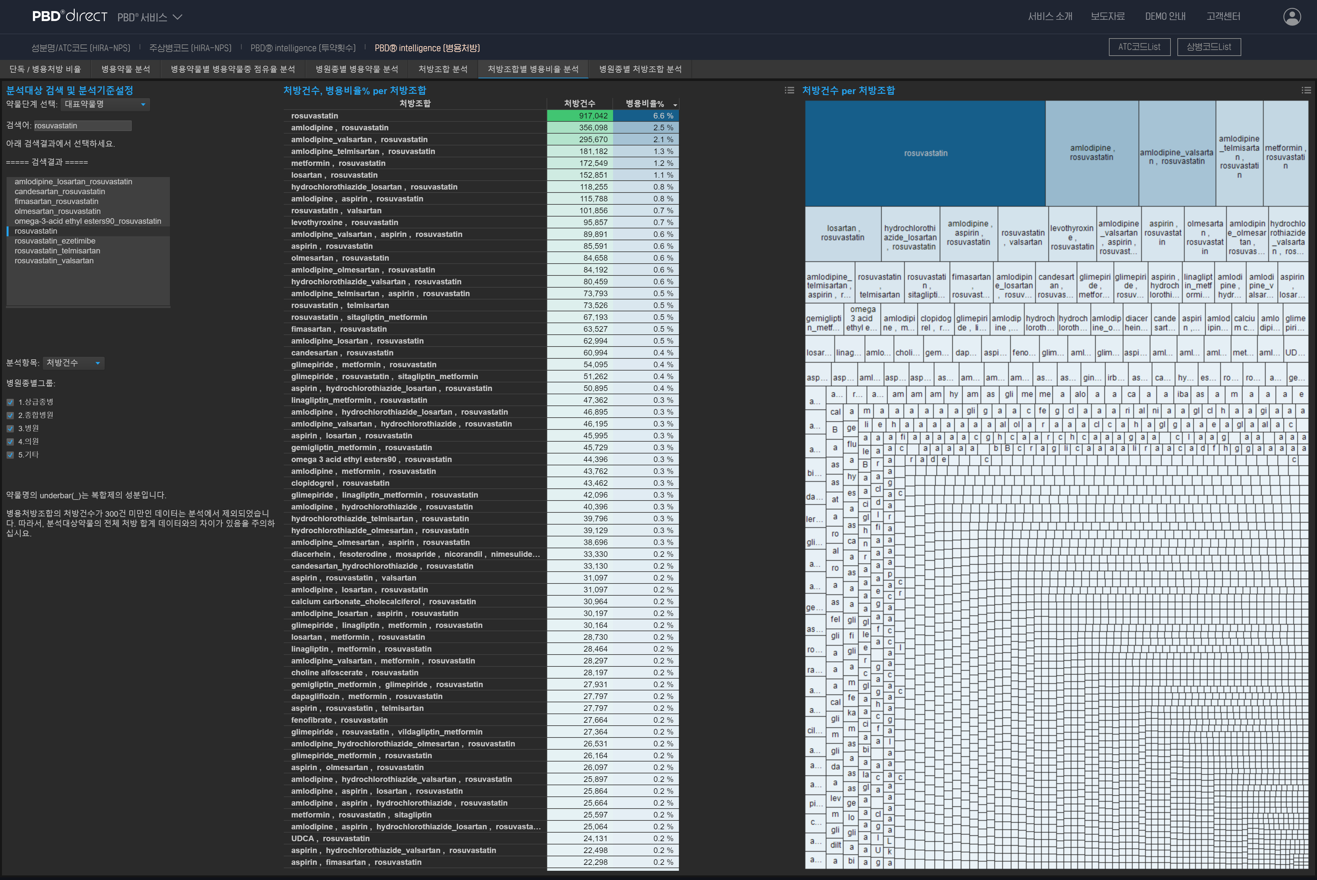The width and height of the screenshot is (1317, 880).
Task: Toggle the 3.병원 checkbox
Action: tap(10, 429)
